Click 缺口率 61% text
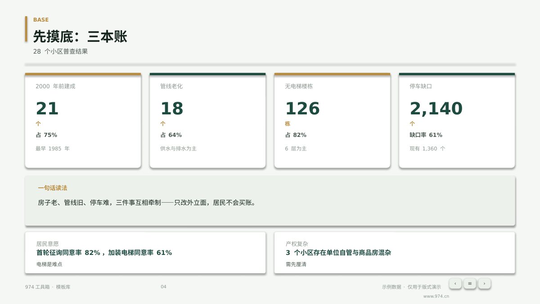 [x=426, y=135]
